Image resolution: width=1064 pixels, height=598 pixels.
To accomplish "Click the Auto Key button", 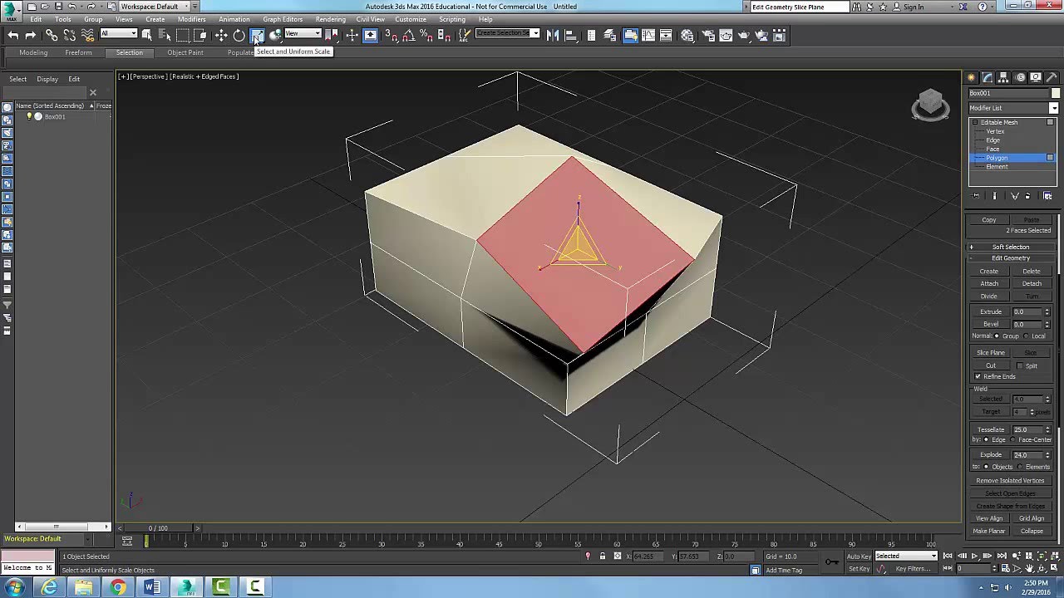I will click(859, 556).
